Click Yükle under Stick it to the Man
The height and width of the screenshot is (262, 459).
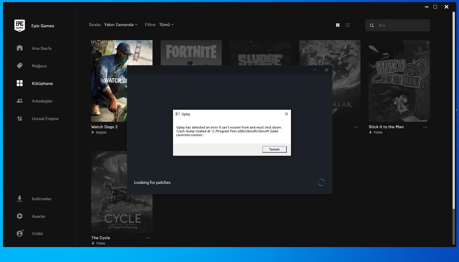(376, 132)
